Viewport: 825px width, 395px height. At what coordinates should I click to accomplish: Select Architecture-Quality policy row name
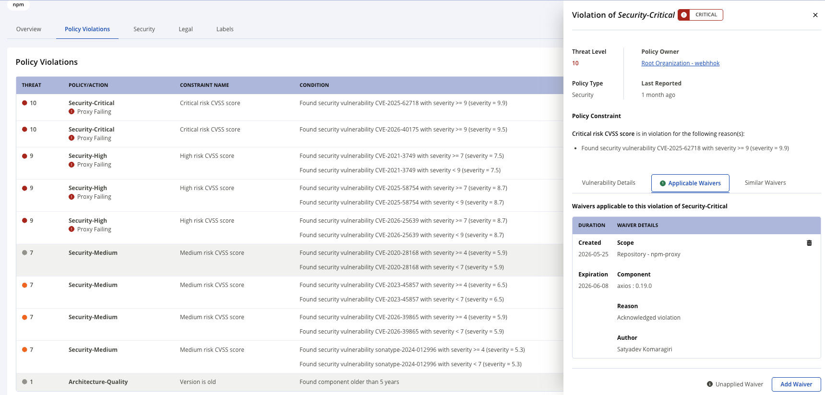pos(98,382)
